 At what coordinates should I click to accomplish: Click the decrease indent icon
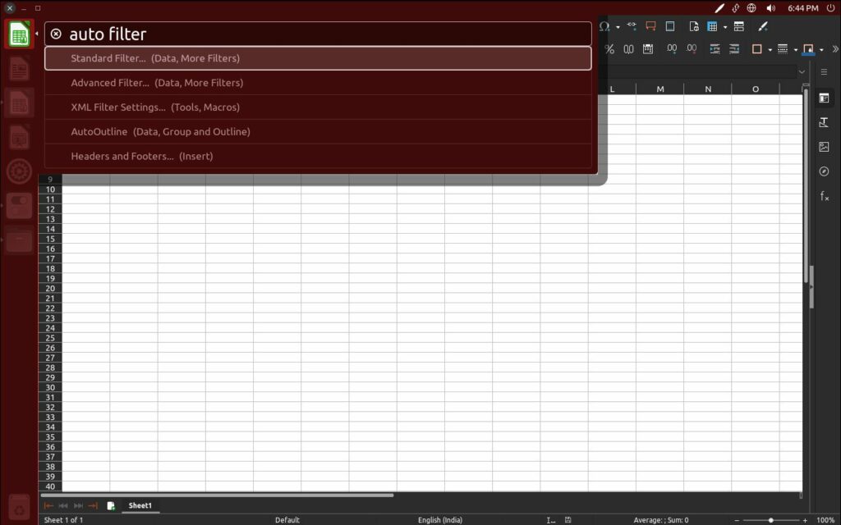734,49
